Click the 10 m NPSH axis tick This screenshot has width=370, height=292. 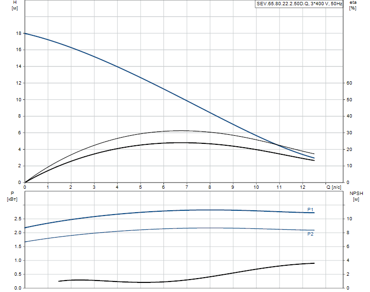pos(349,219)
